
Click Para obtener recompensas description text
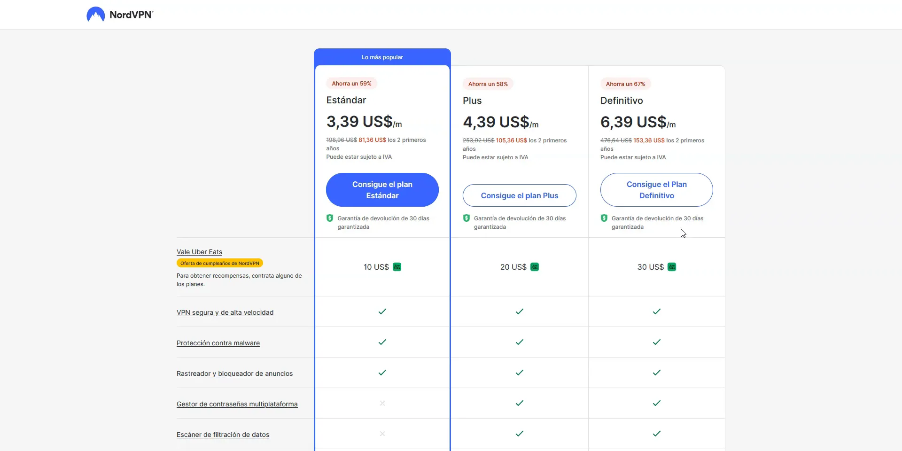point(239,280)
